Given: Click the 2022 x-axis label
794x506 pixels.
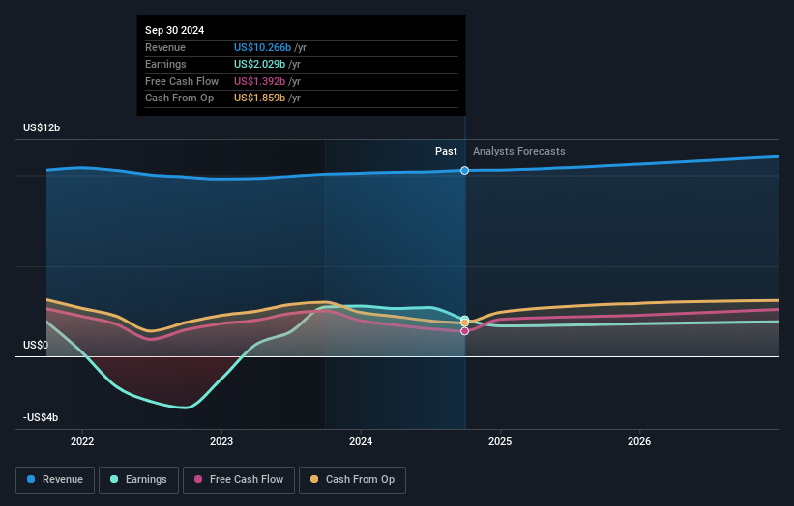Looking at the screenshot, I should point(82,441).
